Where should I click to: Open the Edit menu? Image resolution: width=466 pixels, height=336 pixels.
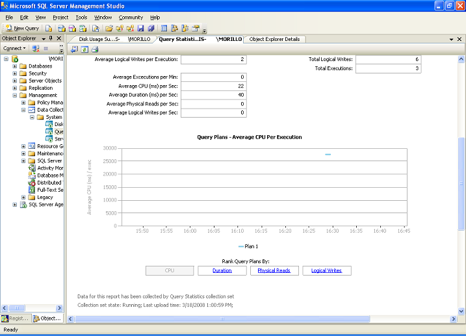coord(24,18)
